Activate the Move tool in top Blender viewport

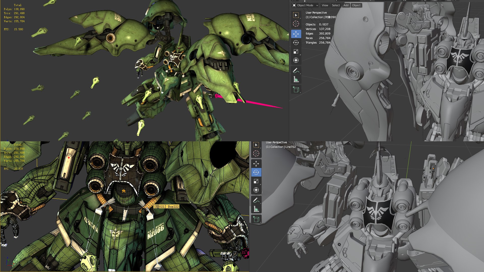(x=296, y=34)
